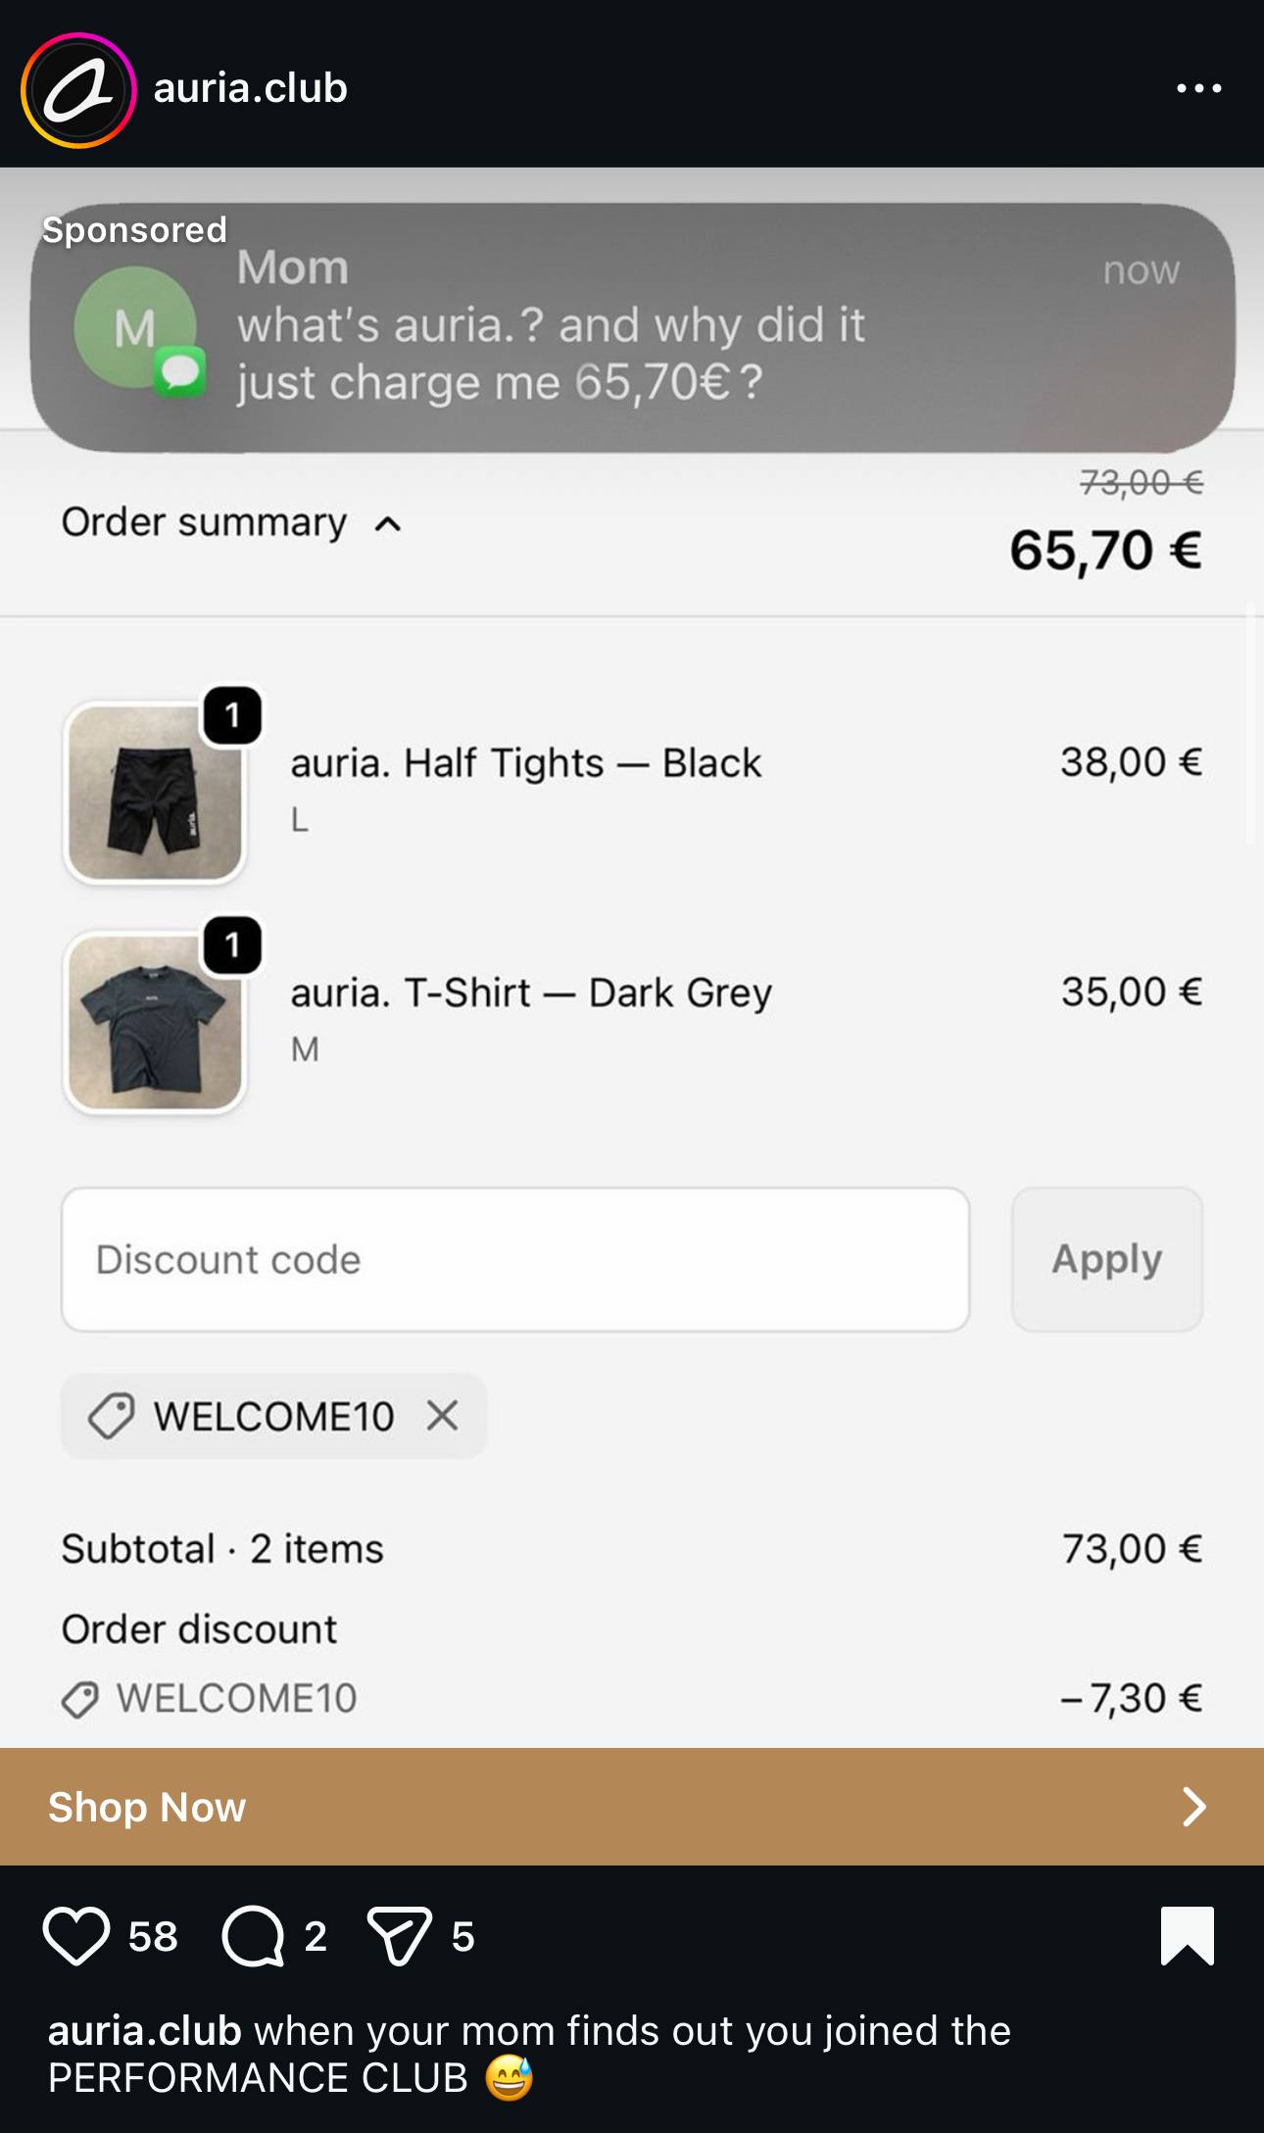
Task: Open the Dark Grey T-Shirt thumbnail
Action: click(x=155, y=1022)
